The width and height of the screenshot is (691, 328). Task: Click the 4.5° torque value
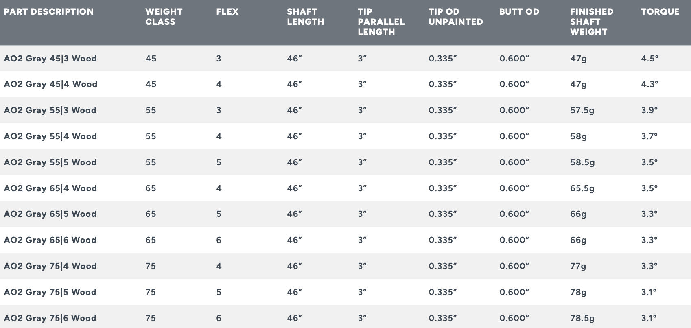[x=649, y=59]
